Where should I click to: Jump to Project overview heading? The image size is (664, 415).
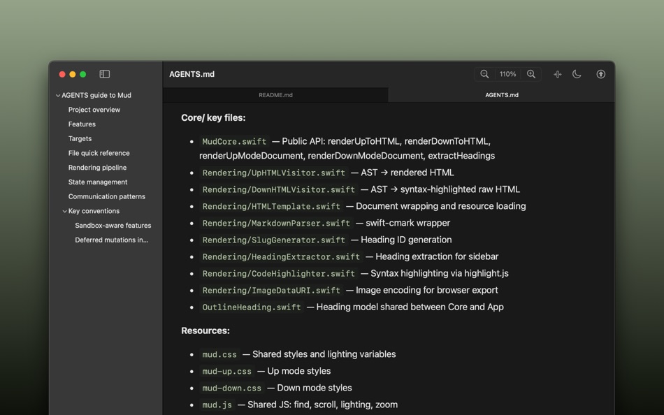94,110
